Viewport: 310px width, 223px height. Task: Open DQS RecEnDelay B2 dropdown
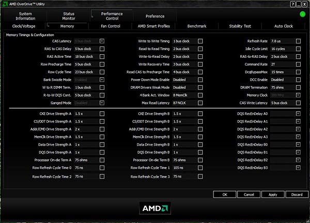click(x=298, y=160)
